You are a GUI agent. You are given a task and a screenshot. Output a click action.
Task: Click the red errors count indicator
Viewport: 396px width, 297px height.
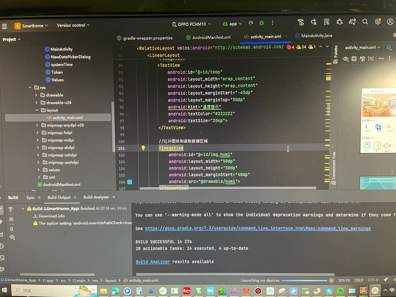[x=290, y=47]
